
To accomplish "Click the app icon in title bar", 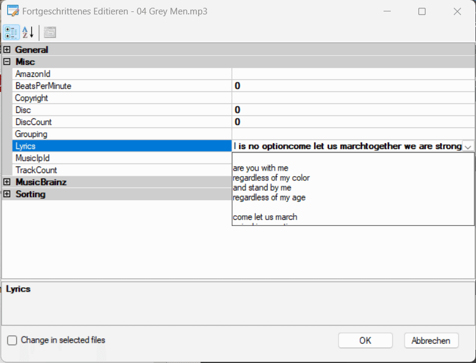I will click(x=12, y=11).
